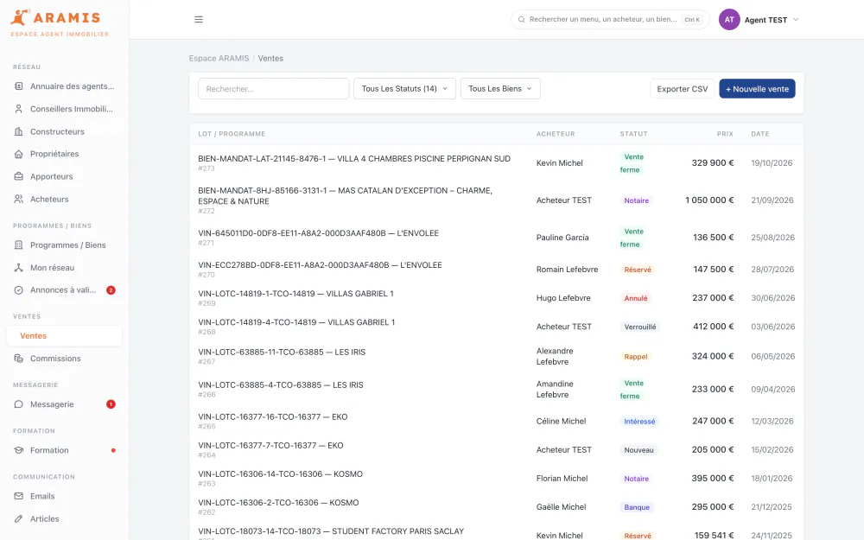This screenshot has height=540, width=864.
Task: Expand the Agent TEST account chevron
Action: (x=796, y=20)
